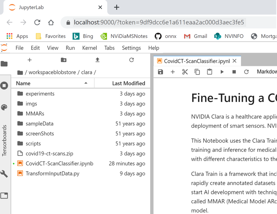Screen dimensions: 277x214
Task: Cut the selected cell with scissors
Action: 185,72
